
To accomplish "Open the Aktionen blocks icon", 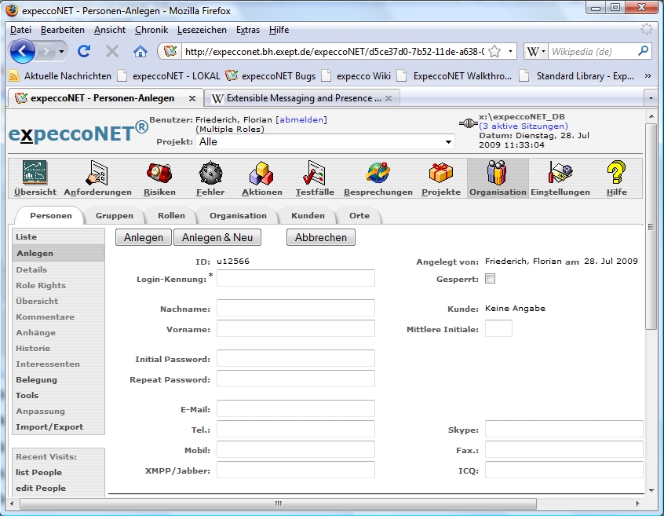I will (x=261, y=174).
